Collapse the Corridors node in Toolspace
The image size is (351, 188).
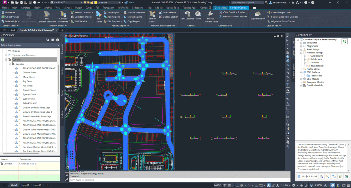(6, 59)
